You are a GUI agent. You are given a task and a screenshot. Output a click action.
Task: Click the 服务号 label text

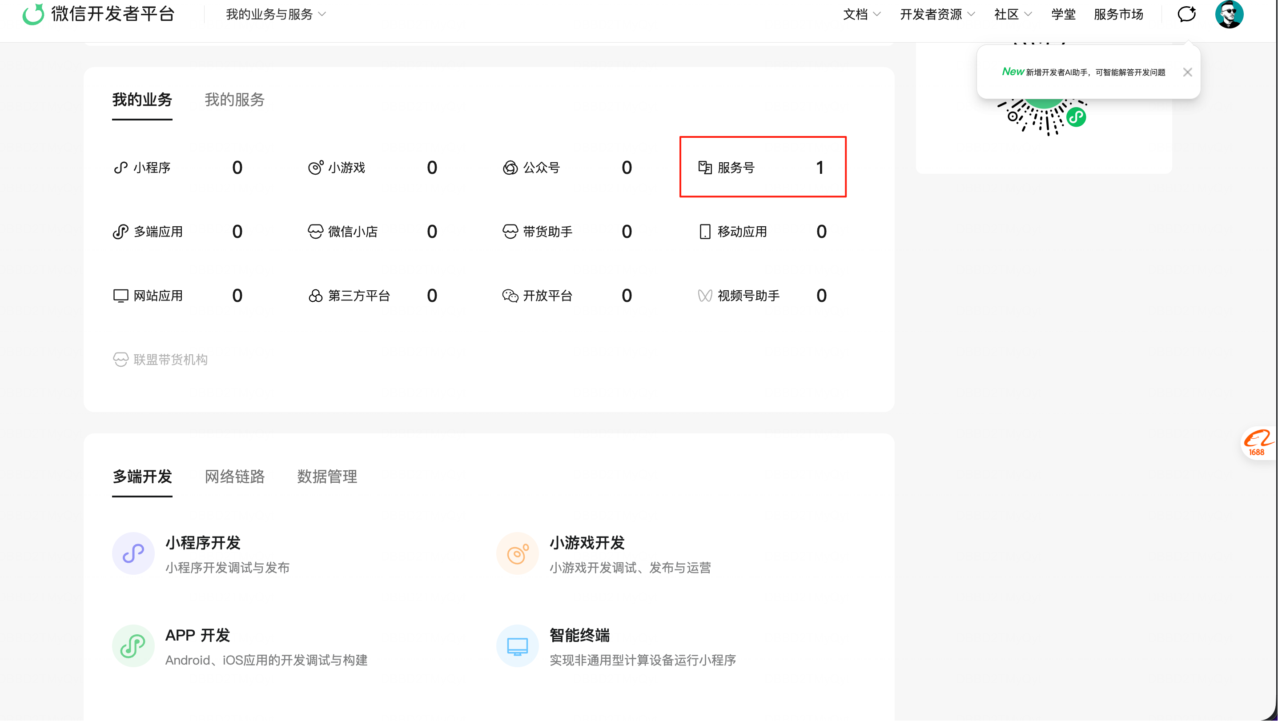point(736,168)
